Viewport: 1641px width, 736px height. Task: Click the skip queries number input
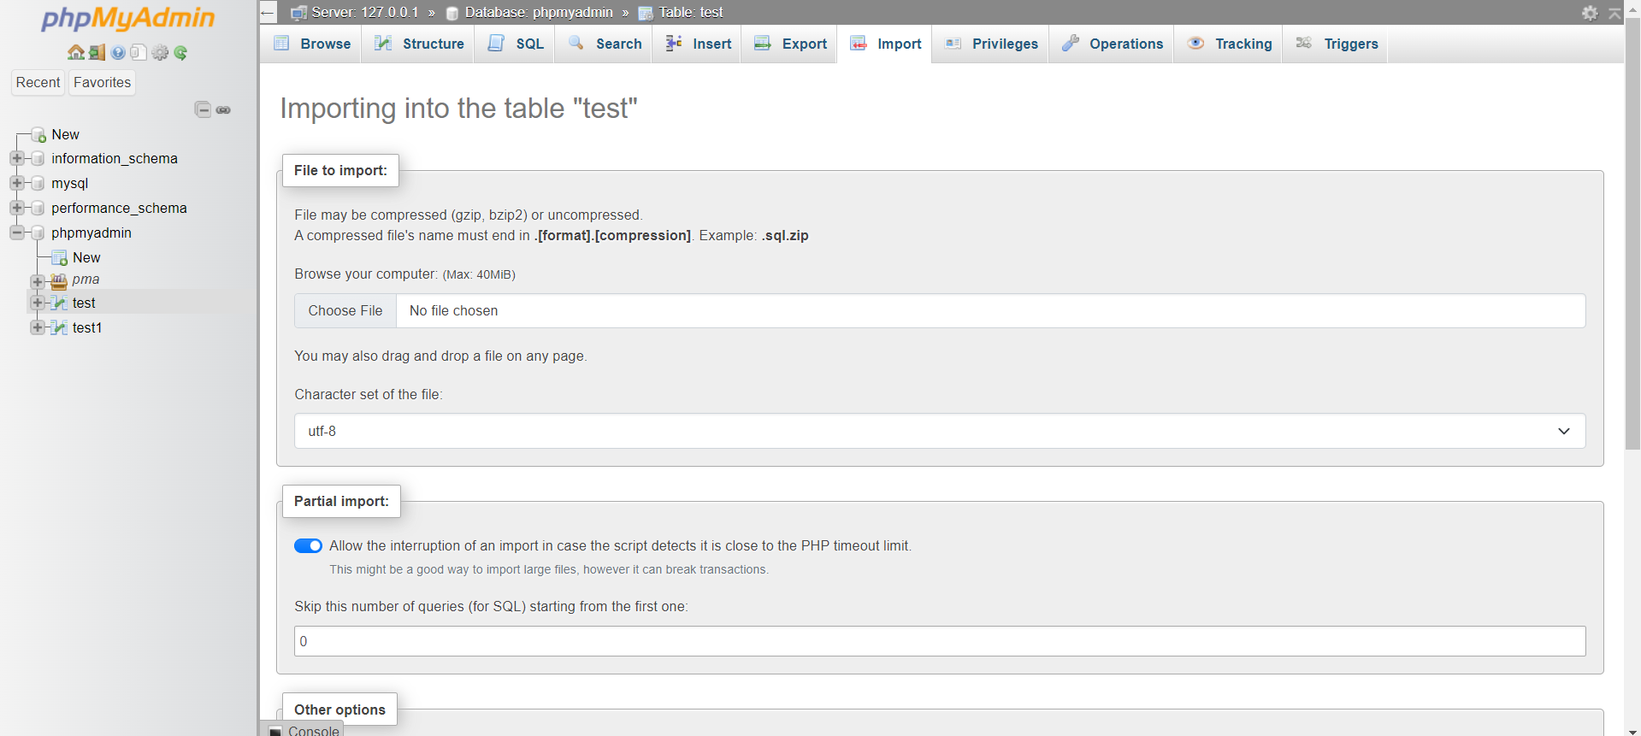pos(599,640)
